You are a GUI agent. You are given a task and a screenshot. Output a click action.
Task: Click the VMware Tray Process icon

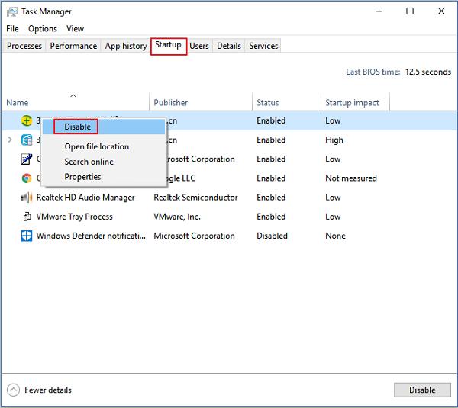tap(27, 217)
